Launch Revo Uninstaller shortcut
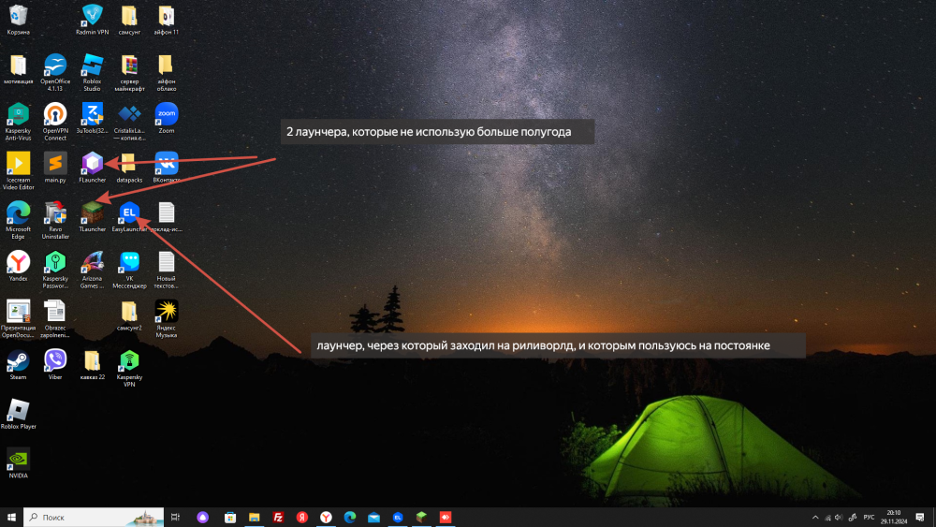Screen dimensions: 936x527 55,220
